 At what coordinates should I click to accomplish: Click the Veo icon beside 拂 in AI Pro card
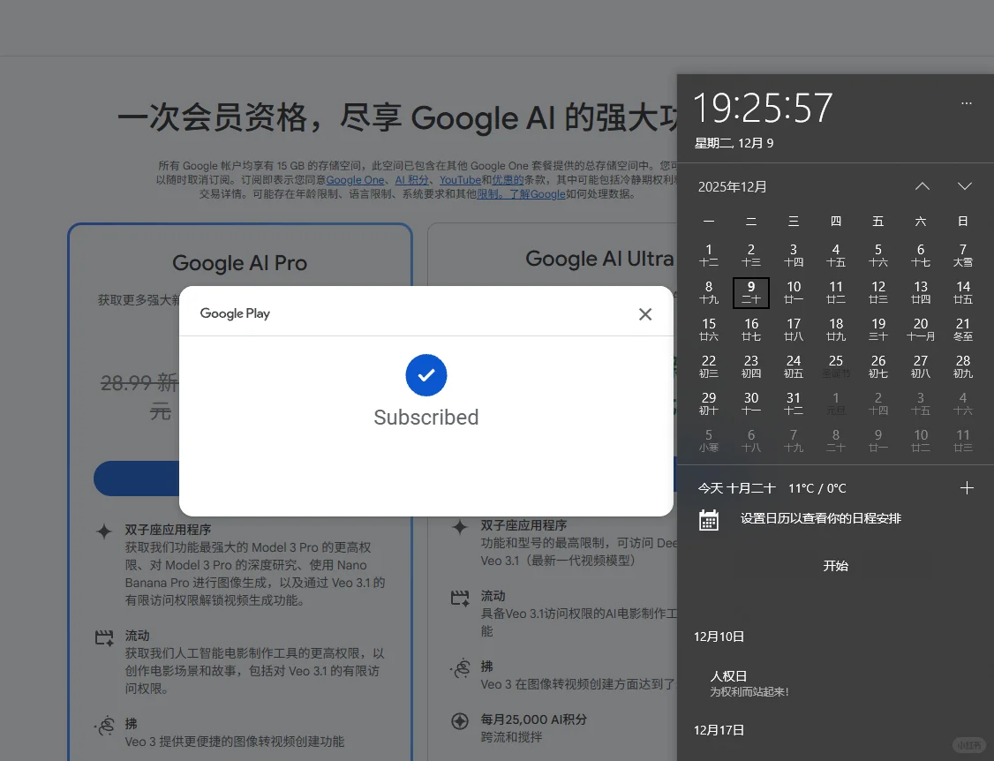(x=106, y=727)
